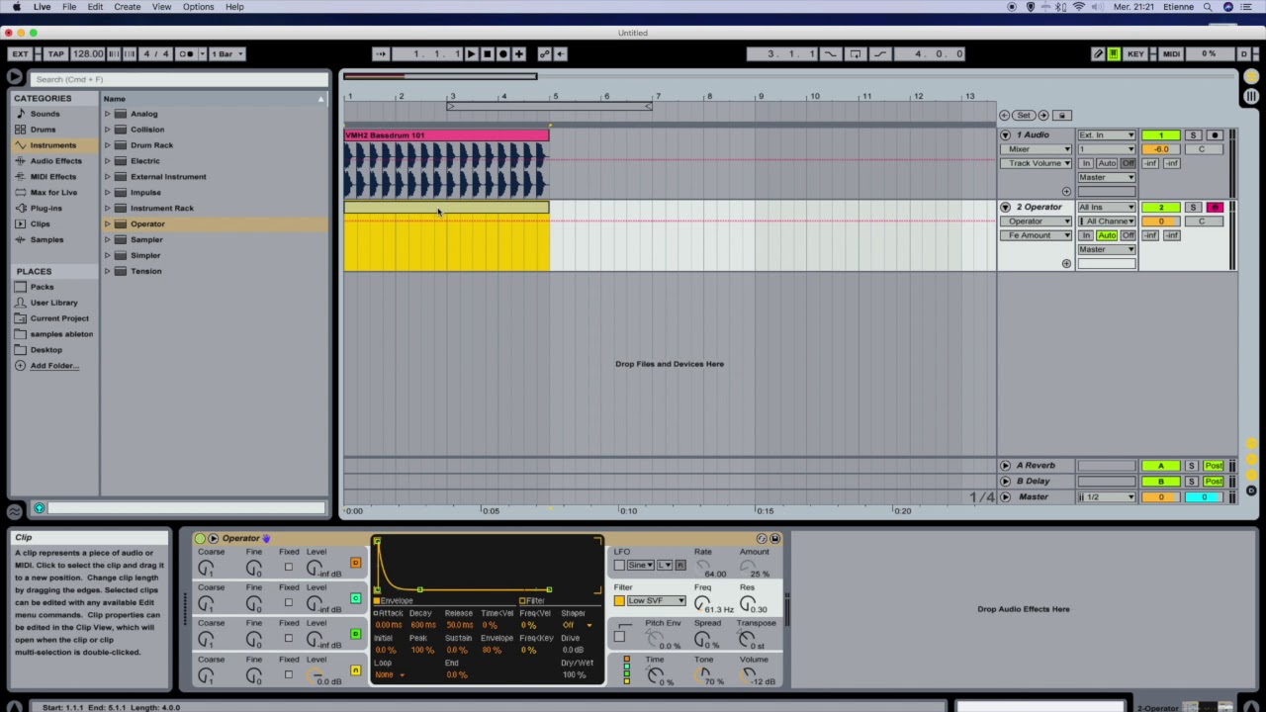The height and width of the screenshot is (712, 1266).
Task: Open the Options menu
Action: pyautogui.click(x=198, y=7)
